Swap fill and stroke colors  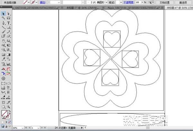[x=10, y=111]
